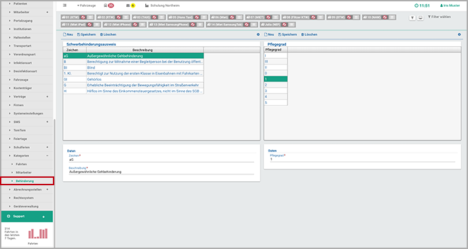Click the red blocked icon on 03 (TAXI) chip

[x=155, y=18]
